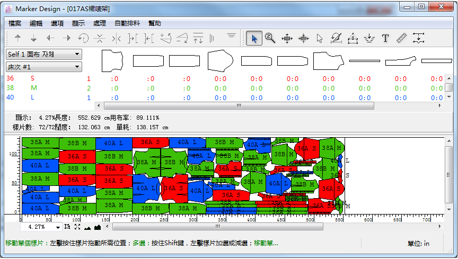The image size is (458, 259).
Task: Open the Self 1 fabric dropdown
Action: pyautogui.click(x=43, y=54)
